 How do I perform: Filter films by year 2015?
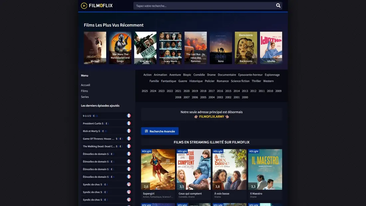[x=228, y=91]
